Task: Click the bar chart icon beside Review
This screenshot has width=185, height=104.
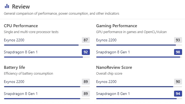Action: 7,6
